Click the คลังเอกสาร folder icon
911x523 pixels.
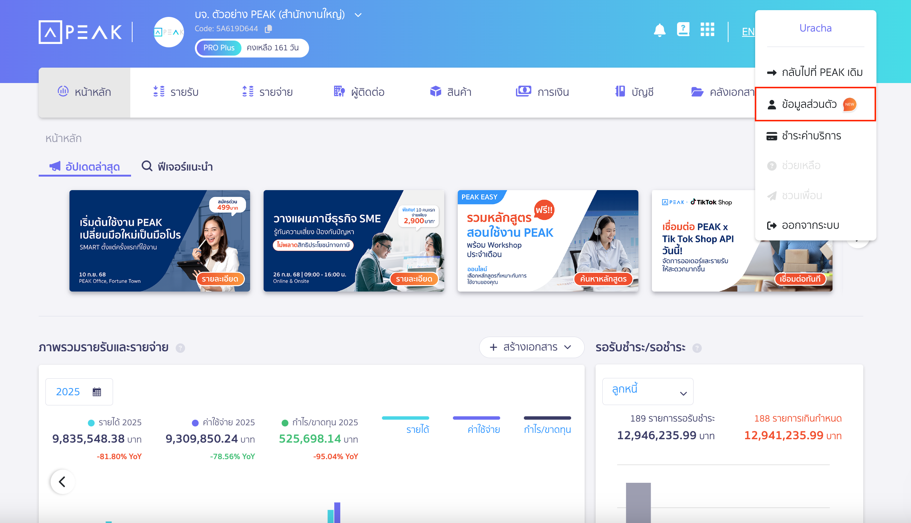point(697,92)
